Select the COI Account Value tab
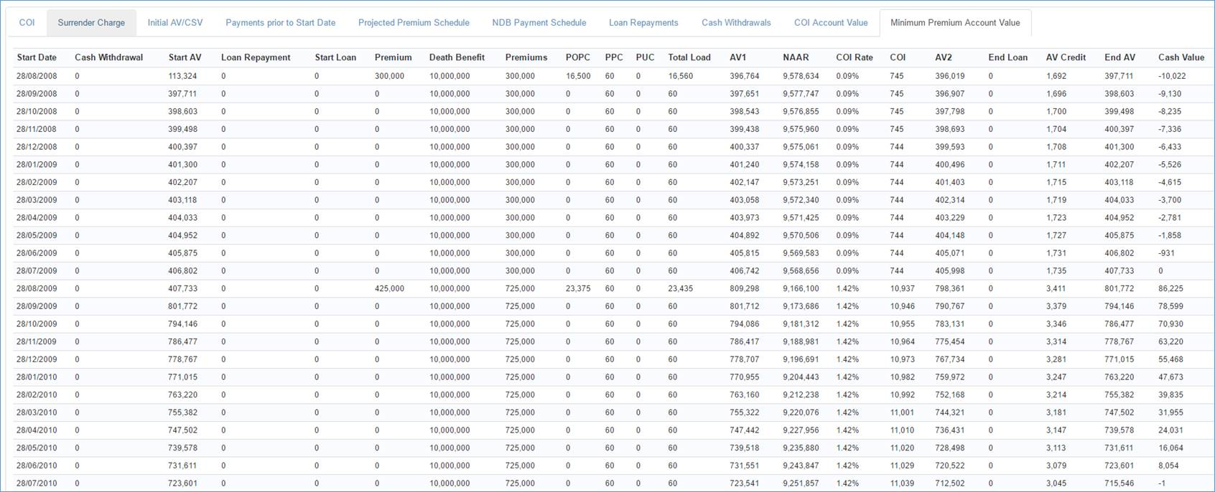The width and height of the screenshot is (1215, 492). click(831, 23)
